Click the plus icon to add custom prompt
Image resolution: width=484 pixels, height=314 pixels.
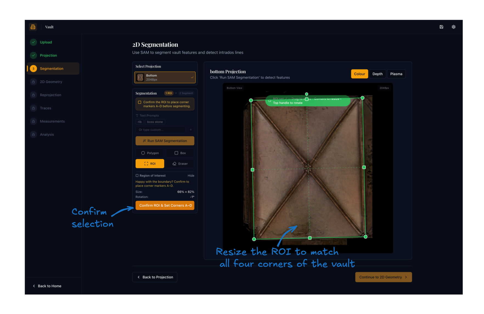click(x=191, y=130)
